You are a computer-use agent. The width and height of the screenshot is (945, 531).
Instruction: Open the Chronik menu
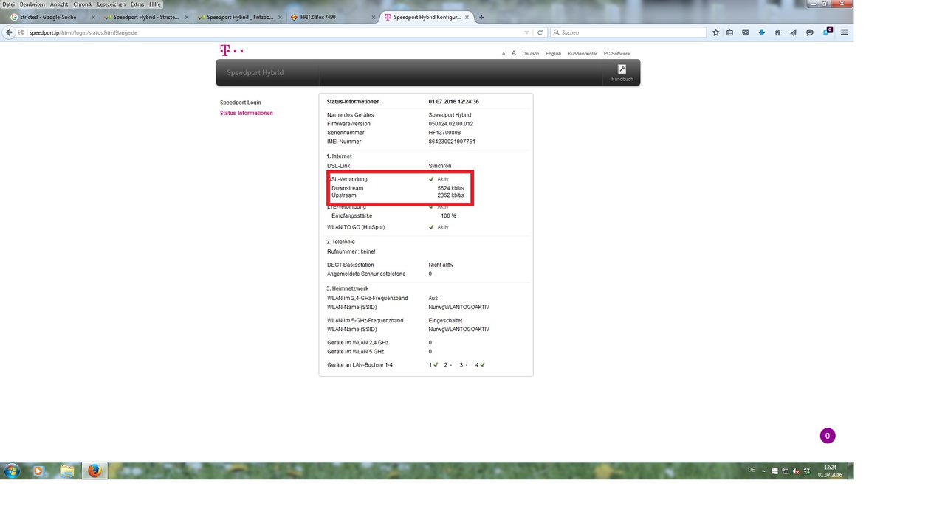tap(83, 4)
